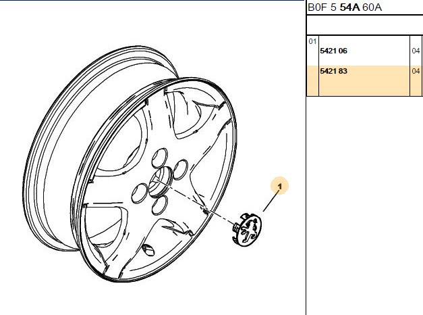Click the alloy wheel illustration

130,164
